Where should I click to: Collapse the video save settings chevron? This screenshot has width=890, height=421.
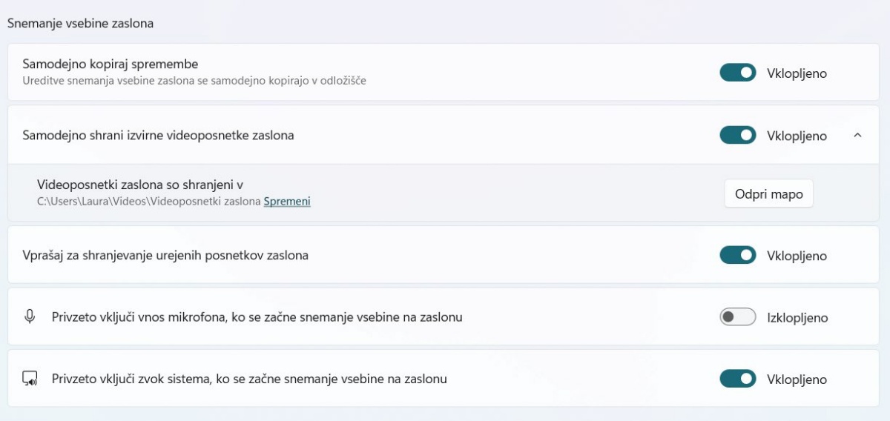(x=857, y=135)
